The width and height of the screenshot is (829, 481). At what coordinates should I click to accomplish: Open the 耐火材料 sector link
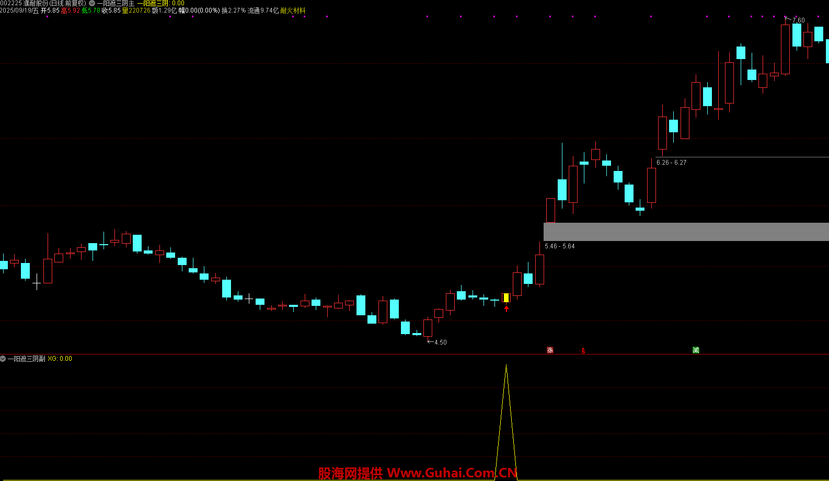293,10
